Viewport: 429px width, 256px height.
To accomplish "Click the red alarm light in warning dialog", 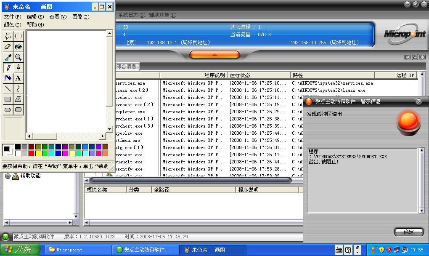I will (409, 123).
